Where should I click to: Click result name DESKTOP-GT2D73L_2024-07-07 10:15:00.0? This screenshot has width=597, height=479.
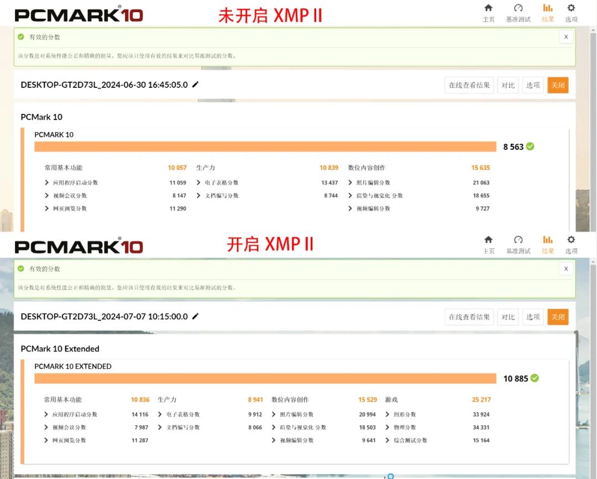104,316
